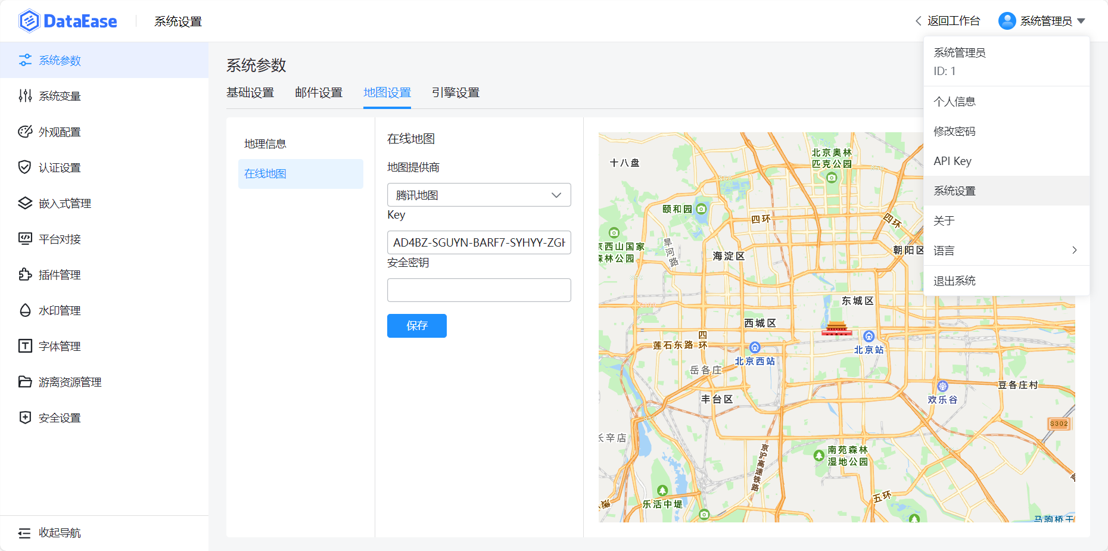
Task: Open 关于 from the user menu
Action: coord(1007,220)
